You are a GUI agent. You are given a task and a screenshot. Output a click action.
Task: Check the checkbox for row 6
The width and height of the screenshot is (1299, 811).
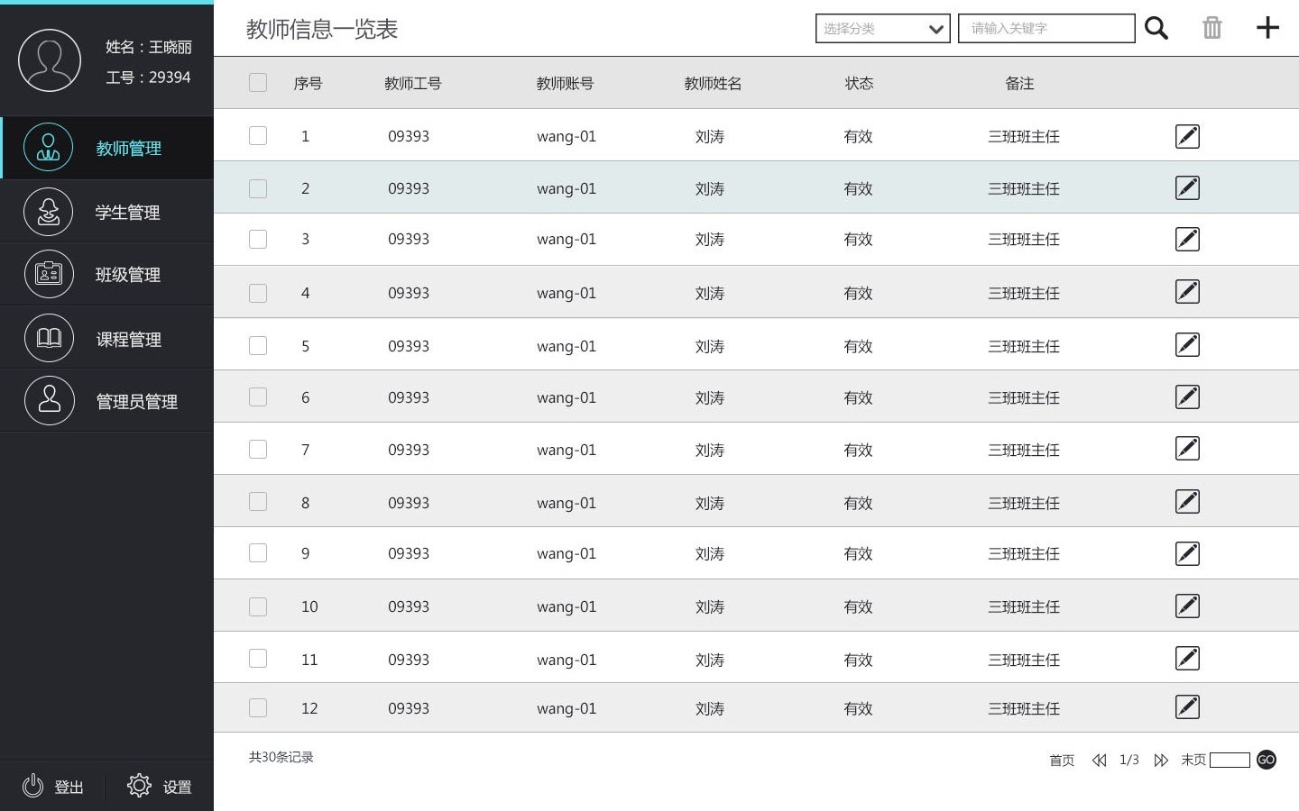pos(258,397)
